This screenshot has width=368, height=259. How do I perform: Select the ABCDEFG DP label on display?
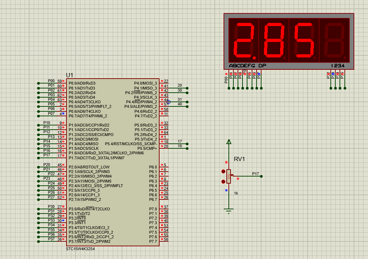247,66
